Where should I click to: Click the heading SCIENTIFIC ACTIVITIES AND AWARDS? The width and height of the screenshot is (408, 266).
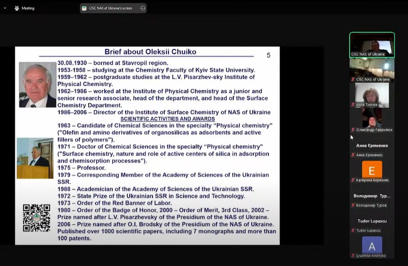(x=167, y=119)
